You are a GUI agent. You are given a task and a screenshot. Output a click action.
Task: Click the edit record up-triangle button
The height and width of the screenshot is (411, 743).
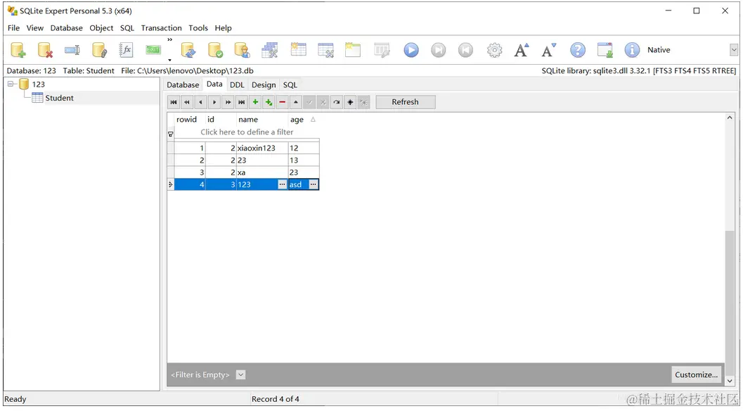coord(296,102)
